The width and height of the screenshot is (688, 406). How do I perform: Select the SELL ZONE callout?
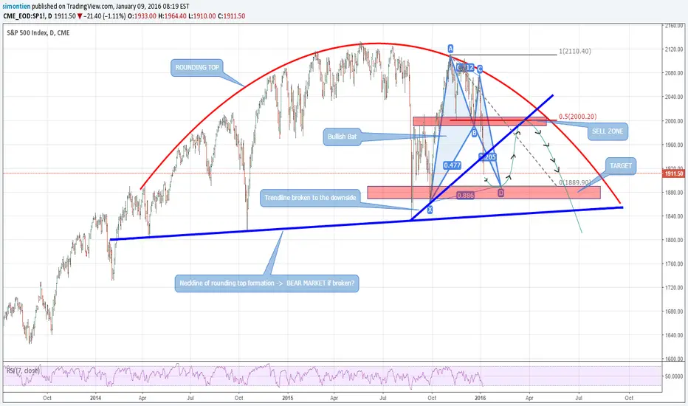608,131
